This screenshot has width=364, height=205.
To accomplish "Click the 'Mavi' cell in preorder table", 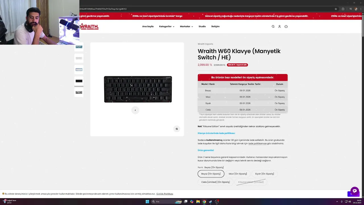I will (x=208, y=97).
